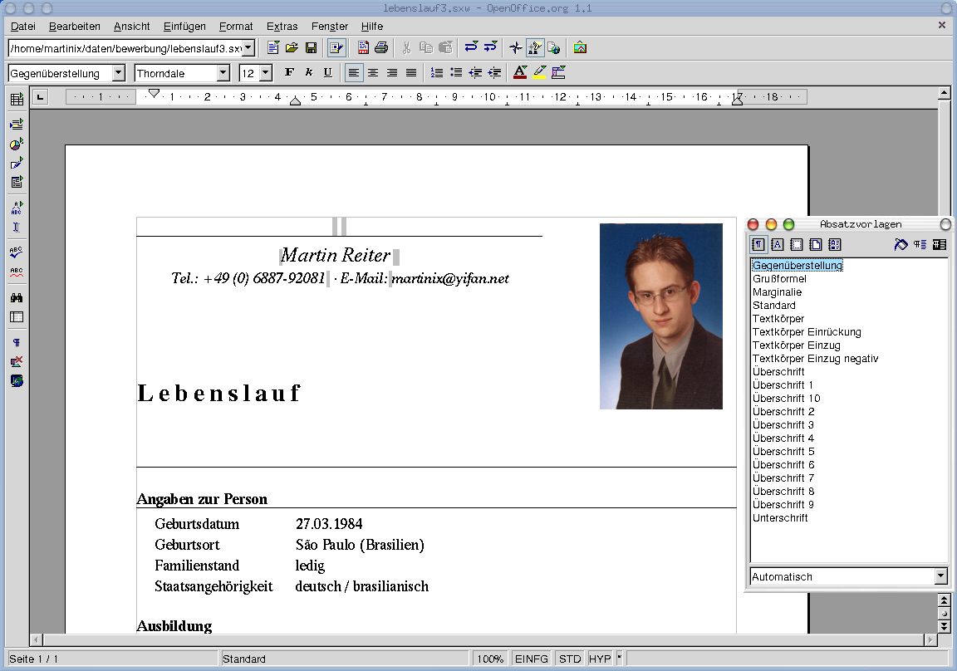Expand the font name dropdown showing Thorndale

pyautogui.click(x=223, y=73)
